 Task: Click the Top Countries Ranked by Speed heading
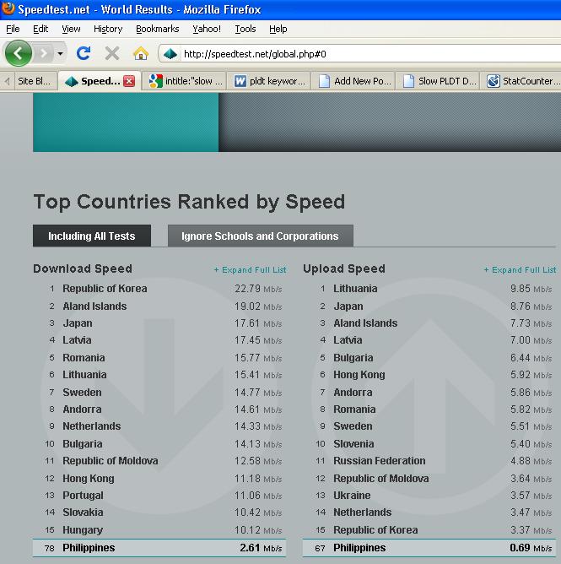[x=189, y=202]
